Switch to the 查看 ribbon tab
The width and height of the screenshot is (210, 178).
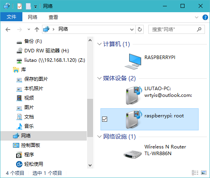[53, 17]
